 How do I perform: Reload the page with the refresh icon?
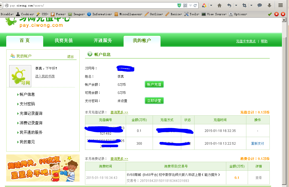[x=195, y=5]
